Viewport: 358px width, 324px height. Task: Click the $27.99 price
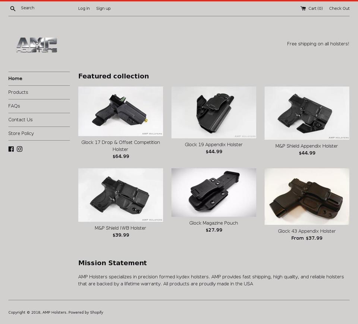click(214, 230)
